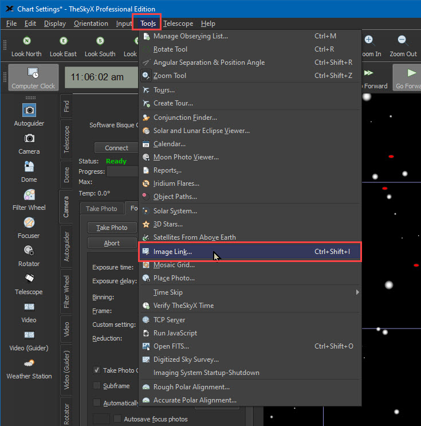Select Zoom Tool in menu

(x=250, y=76)
